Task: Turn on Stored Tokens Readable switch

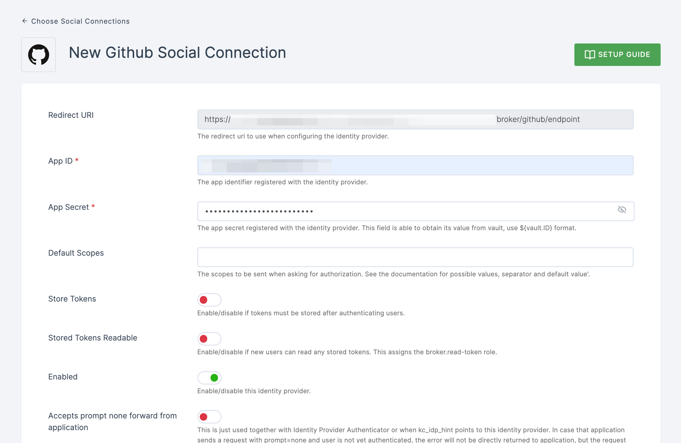Action: coord(209,339)
